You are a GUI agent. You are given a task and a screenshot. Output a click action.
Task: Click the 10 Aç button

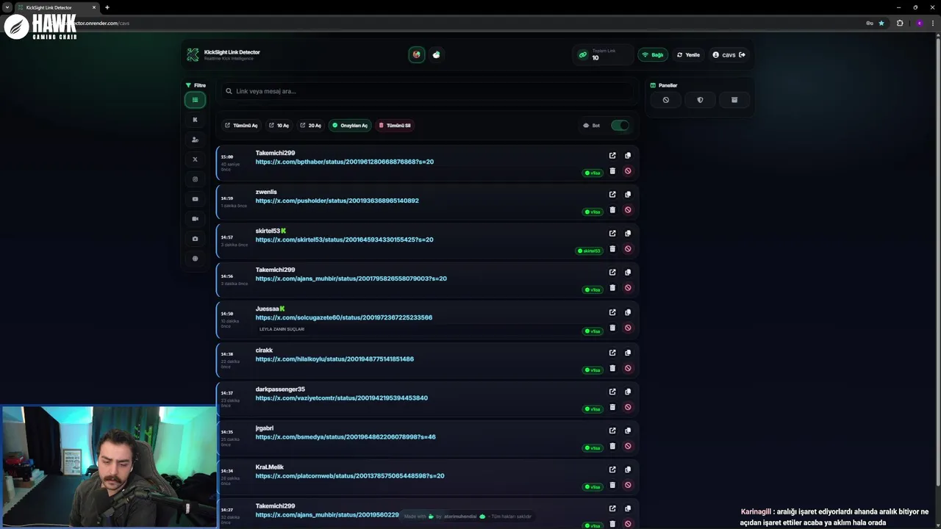click(279, 126)
